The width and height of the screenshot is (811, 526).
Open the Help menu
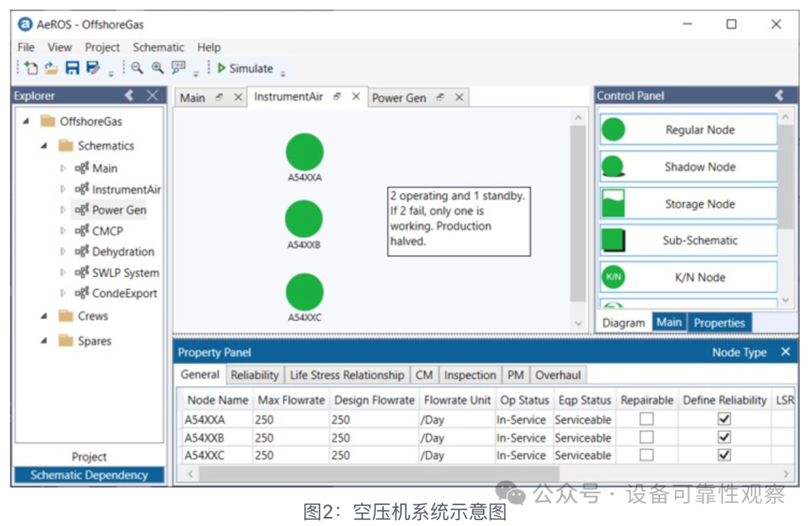209,47
